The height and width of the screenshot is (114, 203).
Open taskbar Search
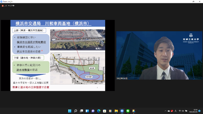point(76,111)
